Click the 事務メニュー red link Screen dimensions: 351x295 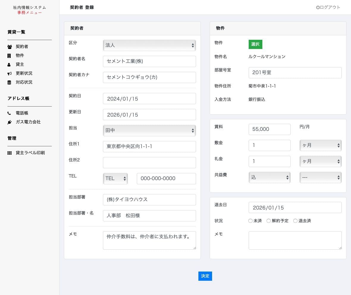pos(29,13)
